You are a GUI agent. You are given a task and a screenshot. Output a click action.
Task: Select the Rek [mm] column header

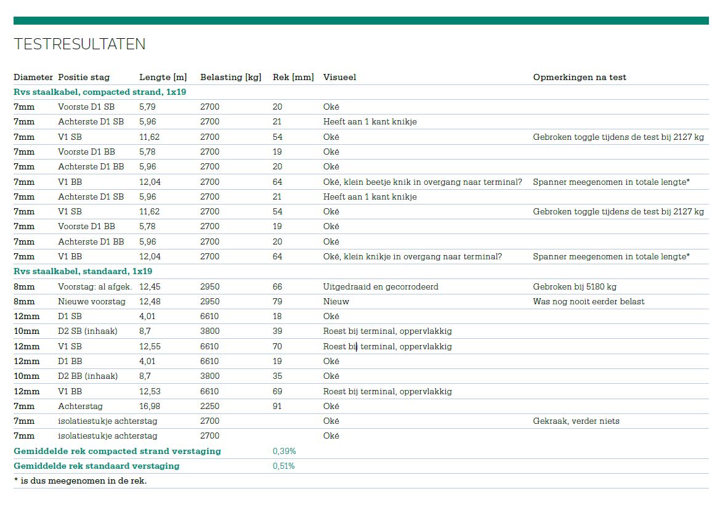pyautogui.click(x=293, y=78)
